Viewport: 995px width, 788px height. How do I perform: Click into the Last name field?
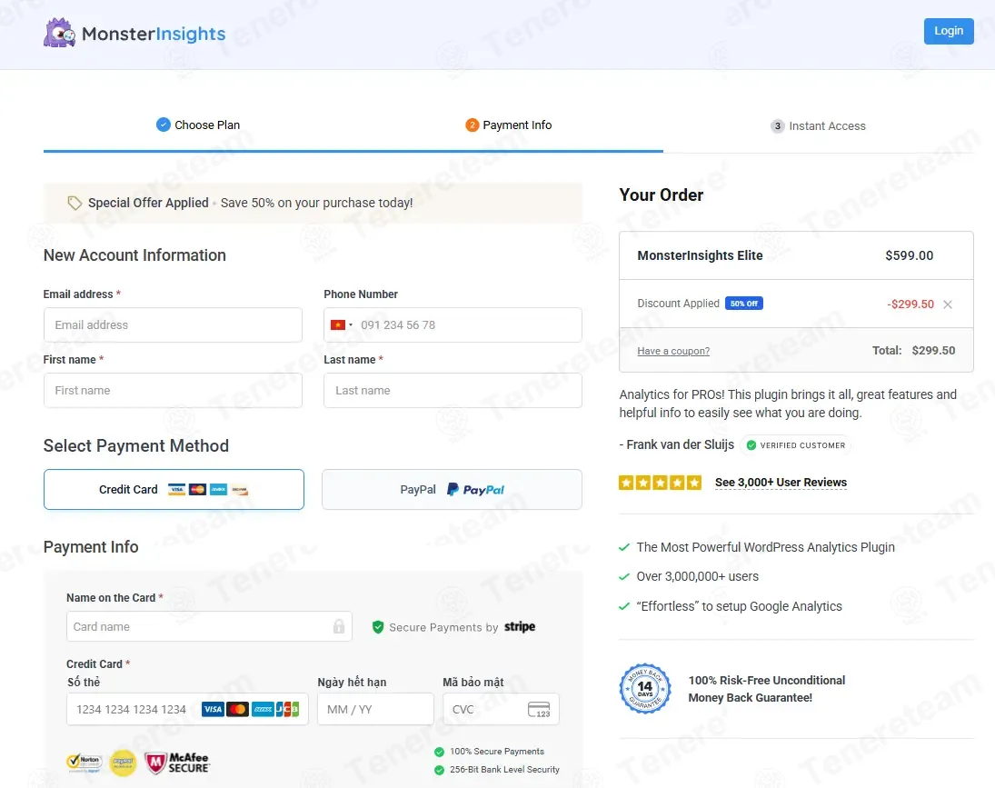coord(453,390)
